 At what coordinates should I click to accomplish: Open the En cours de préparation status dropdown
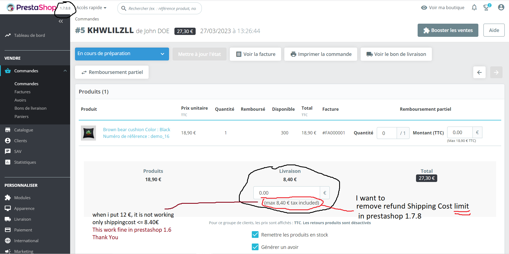(122, 54)
